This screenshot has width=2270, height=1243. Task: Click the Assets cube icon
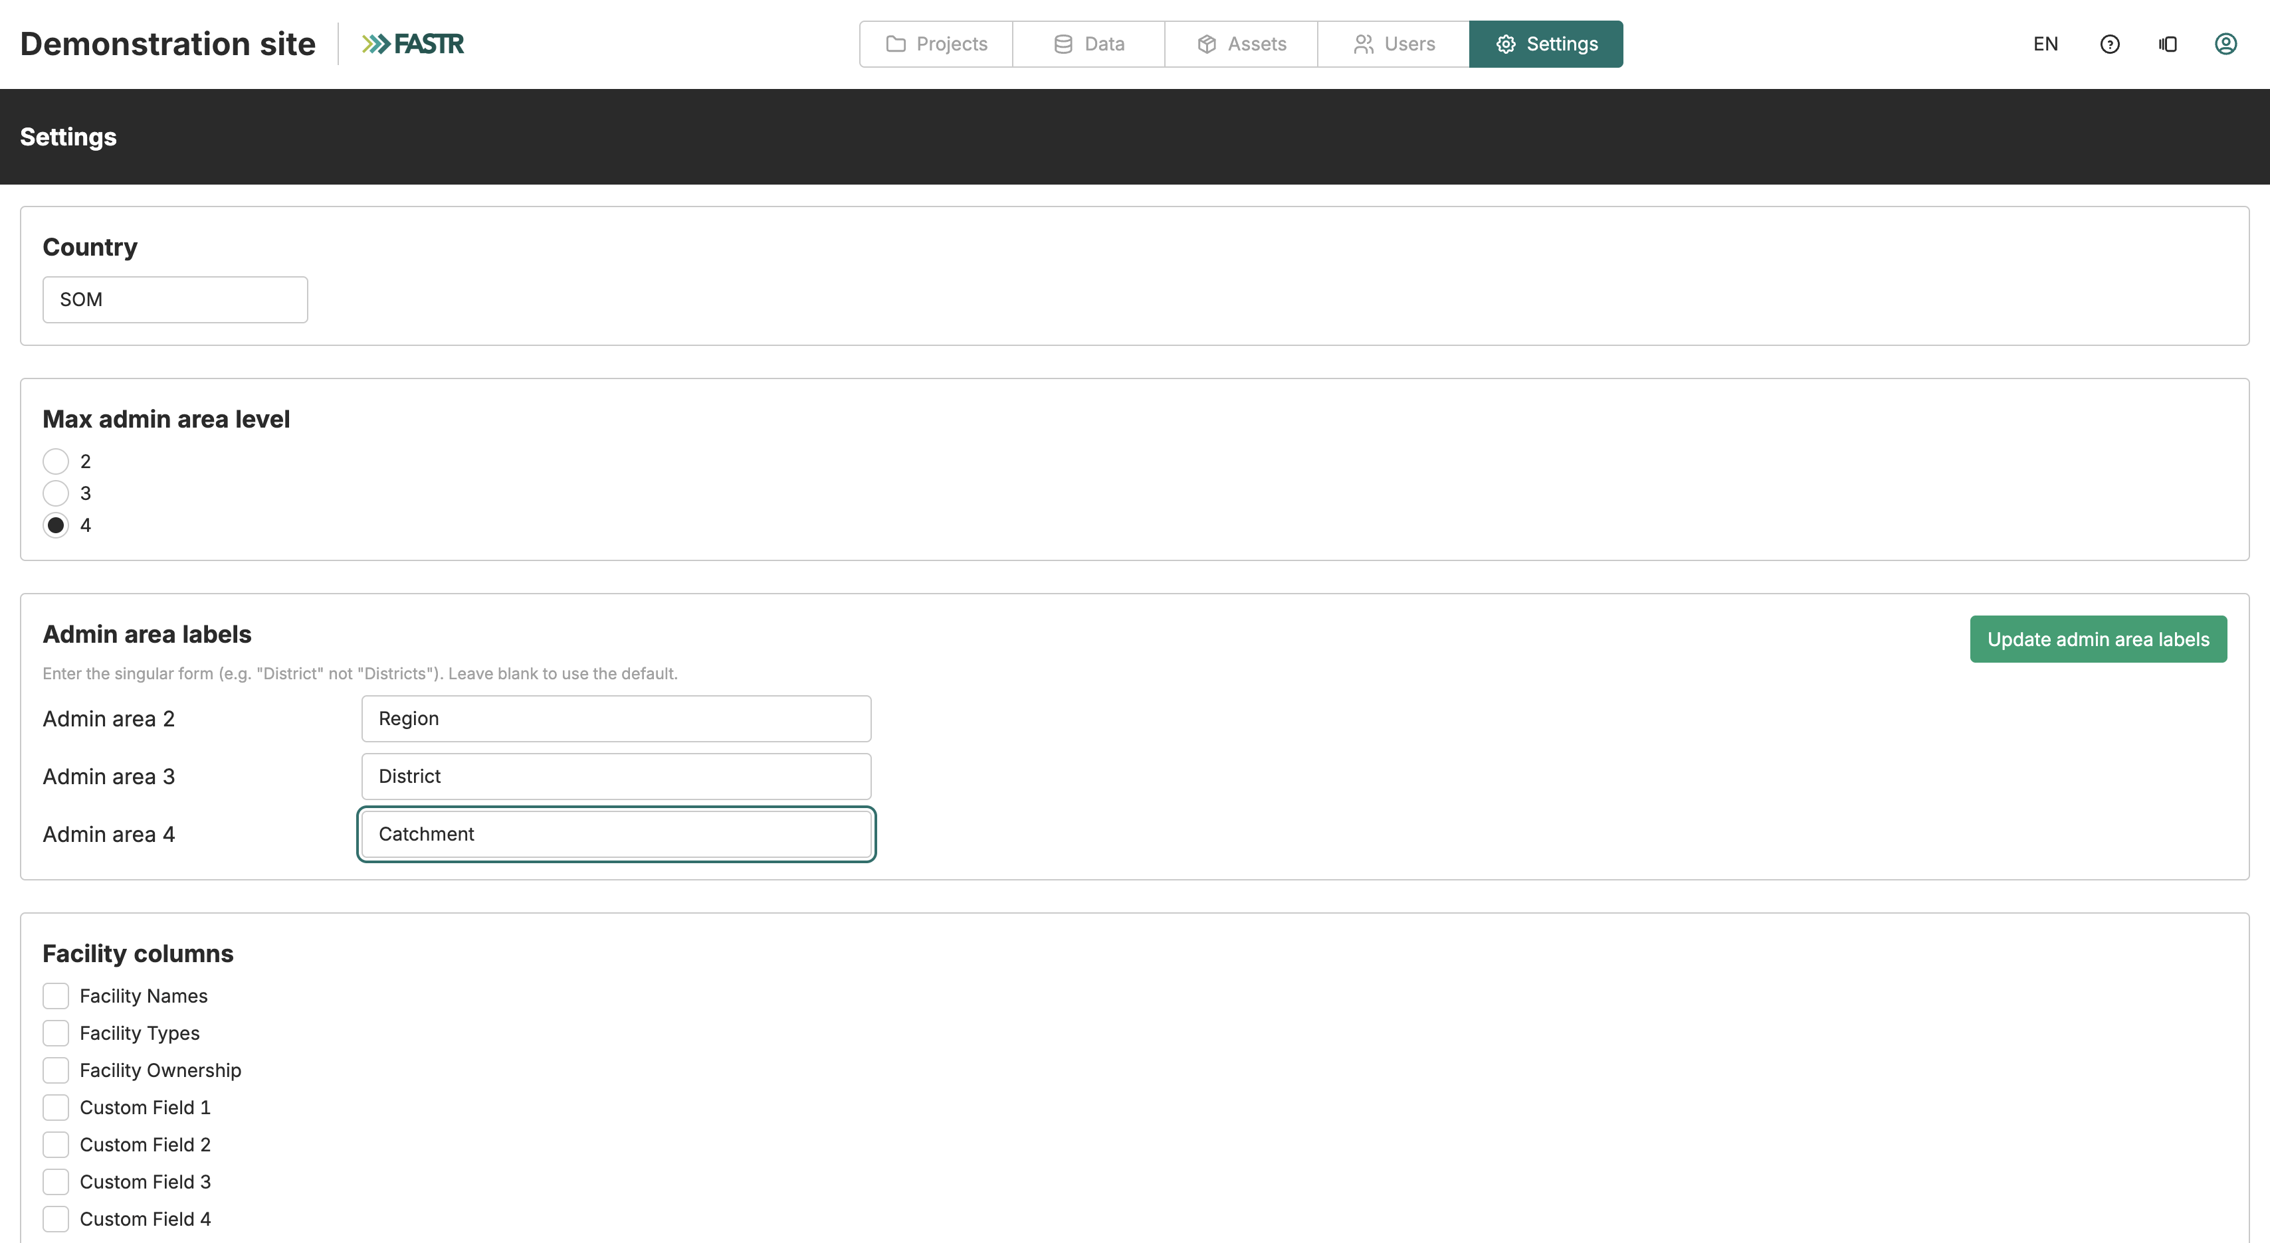click(1207, 44)
